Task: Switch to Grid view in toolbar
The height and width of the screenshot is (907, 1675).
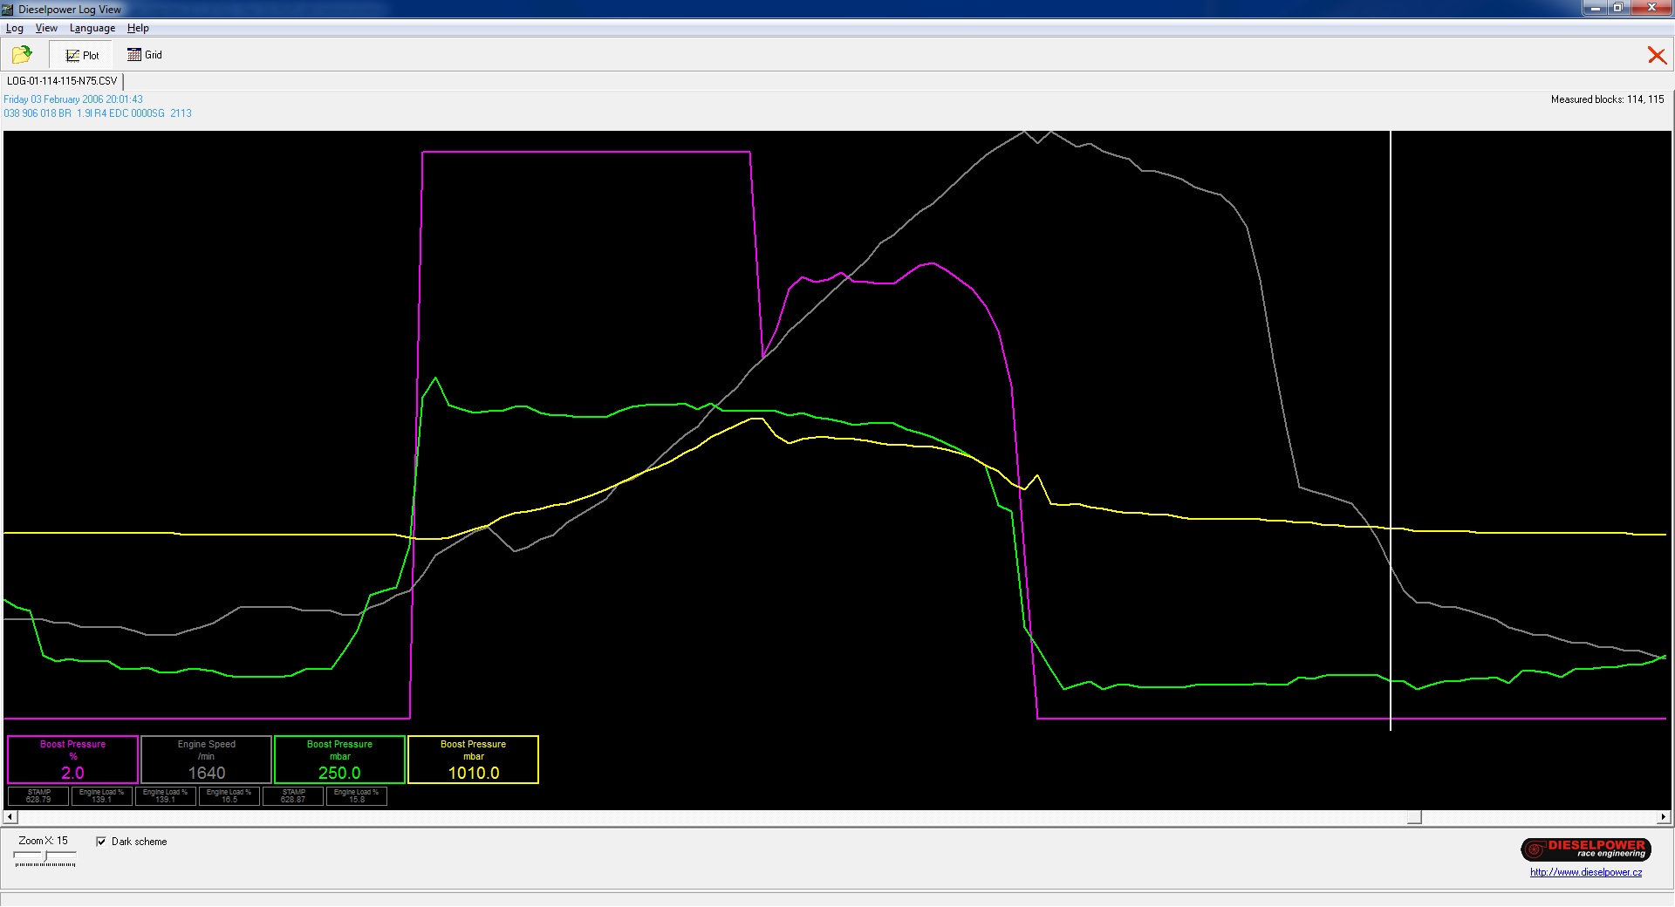Action: [x=145, y=55]
